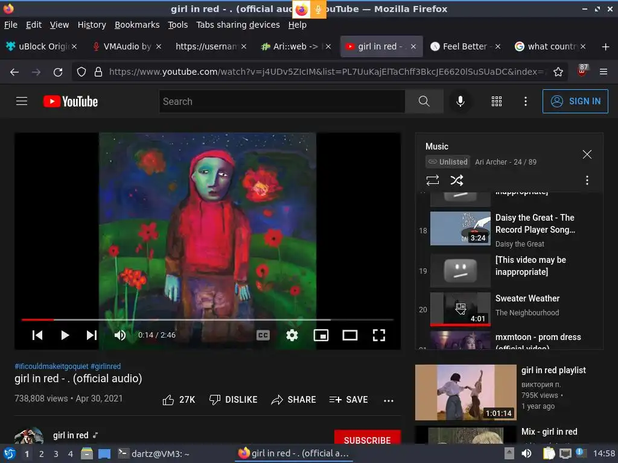The height and width of the screenshot is (463, 618).
Task: Open the Edit menu
Action: coord(34,25)
